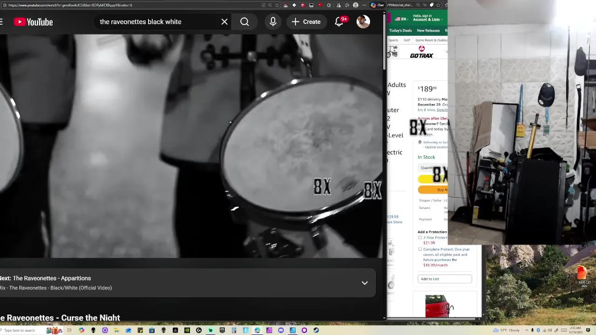Click the YouTube page vertical scrollbar
Screen dimensions: 596x335
point(385,42)
